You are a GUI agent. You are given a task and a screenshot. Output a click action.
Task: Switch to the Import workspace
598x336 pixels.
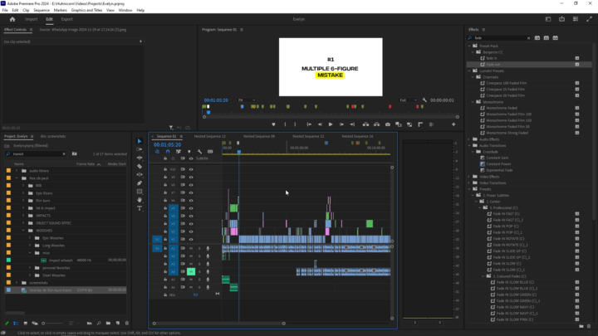pyautogui.click(x=32, y=18)
